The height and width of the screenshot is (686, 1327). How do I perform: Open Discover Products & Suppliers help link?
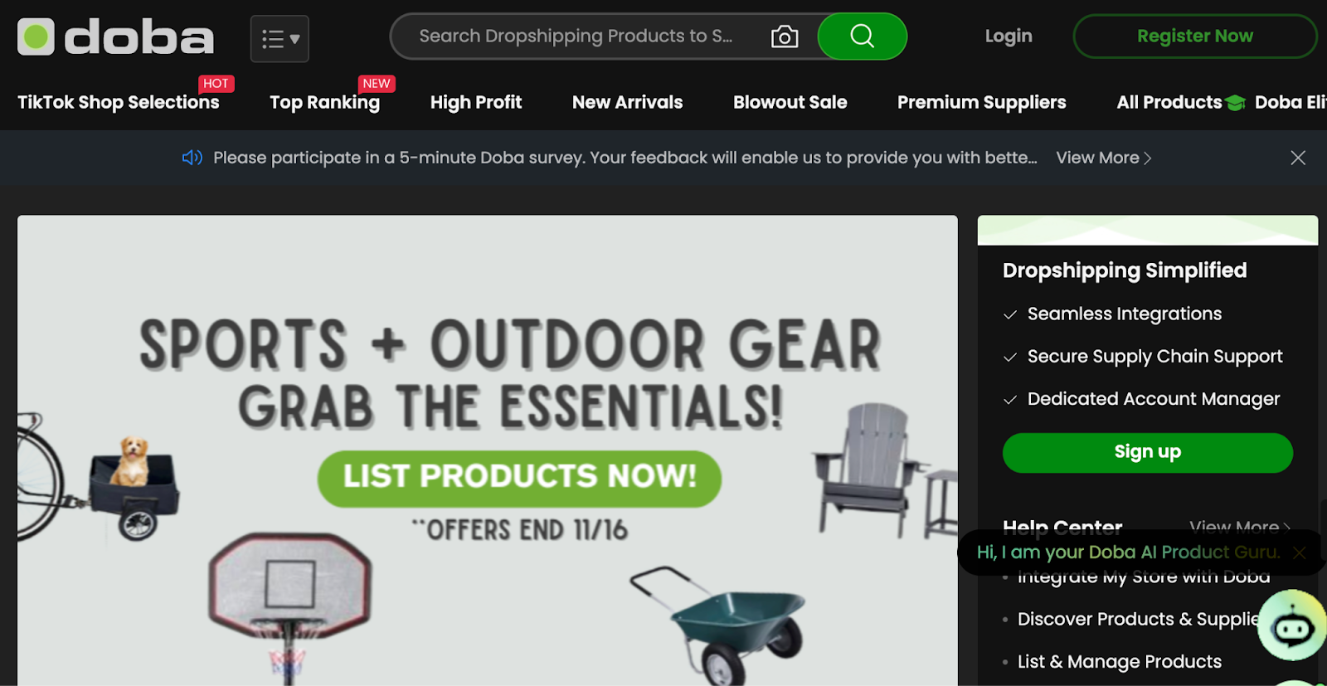coord(1138,620)
